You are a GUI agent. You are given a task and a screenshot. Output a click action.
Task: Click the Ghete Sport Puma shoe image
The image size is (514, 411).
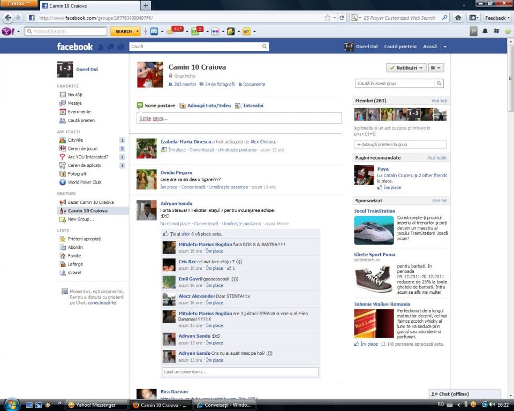[374, 279]
